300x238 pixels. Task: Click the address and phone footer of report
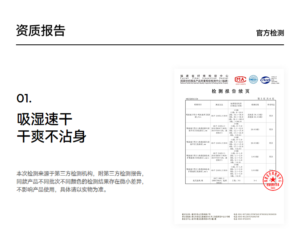(x=229, y=217)
